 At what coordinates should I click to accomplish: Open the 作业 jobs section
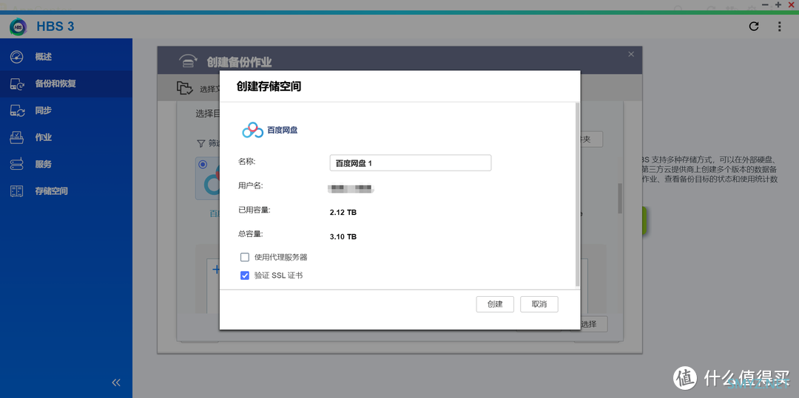pyautogui.click(x=67, y=138)
